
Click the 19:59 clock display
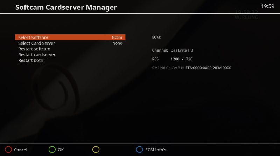[267, 6]
